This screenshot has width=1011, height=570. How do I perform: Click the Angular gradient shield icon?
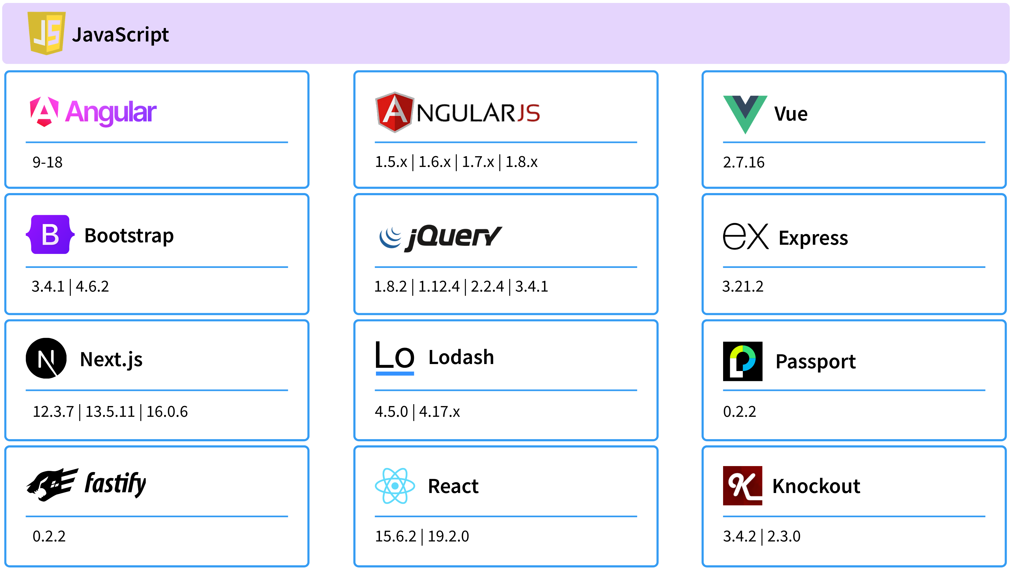[44, 112]
